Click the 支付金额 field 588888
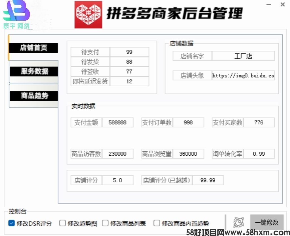The height and width of the screenshot is (236, 290). tap(118, 123)
